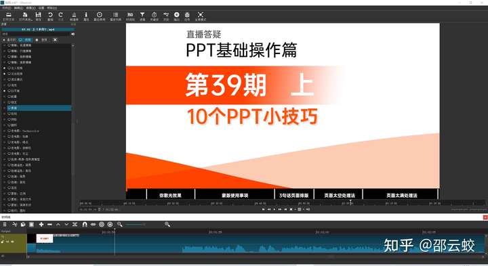Open a file with the toolbar Open File icon
This screenshot has height=266, width=488.
tap(8, 16)
